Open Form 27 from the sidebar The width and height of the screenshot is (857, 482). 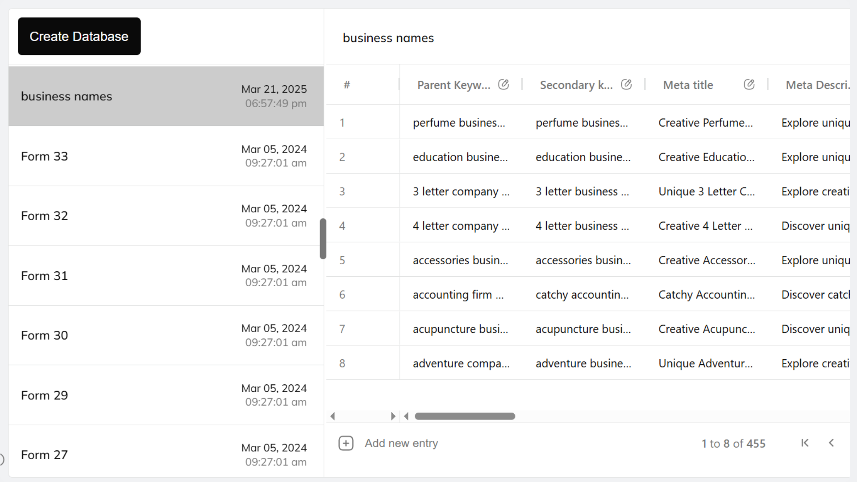pyautogui.click(x=165, y=454)
